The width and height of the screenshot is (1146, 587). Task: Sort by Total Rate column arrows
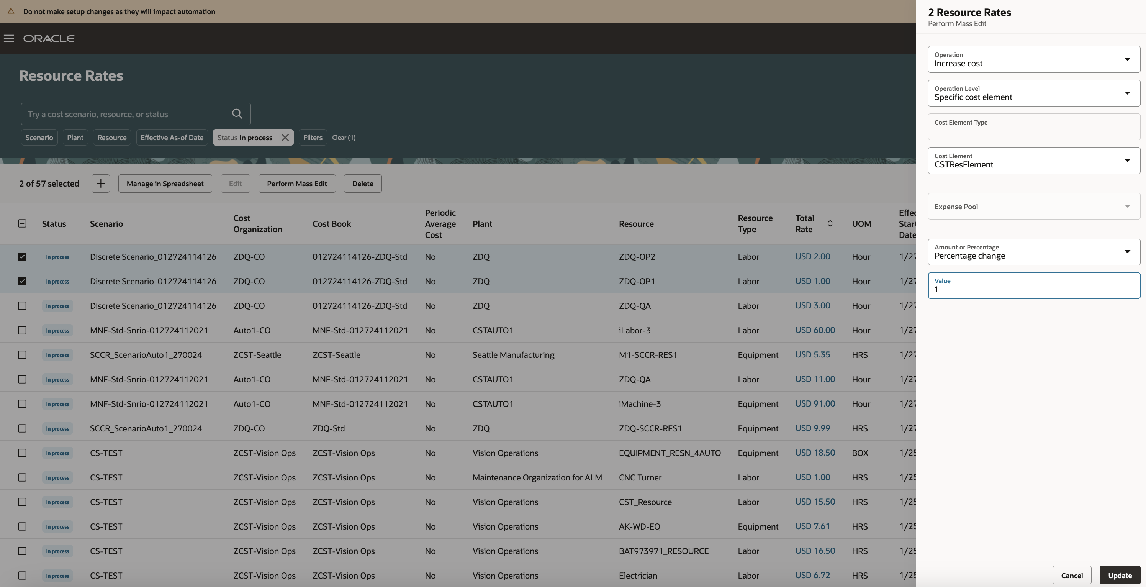830,223
